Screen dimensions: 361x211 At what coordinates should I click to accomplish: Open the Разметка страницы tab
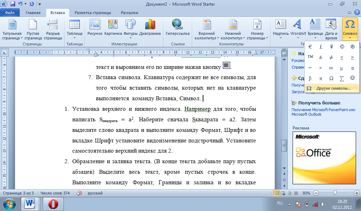(x=92, y=13)
